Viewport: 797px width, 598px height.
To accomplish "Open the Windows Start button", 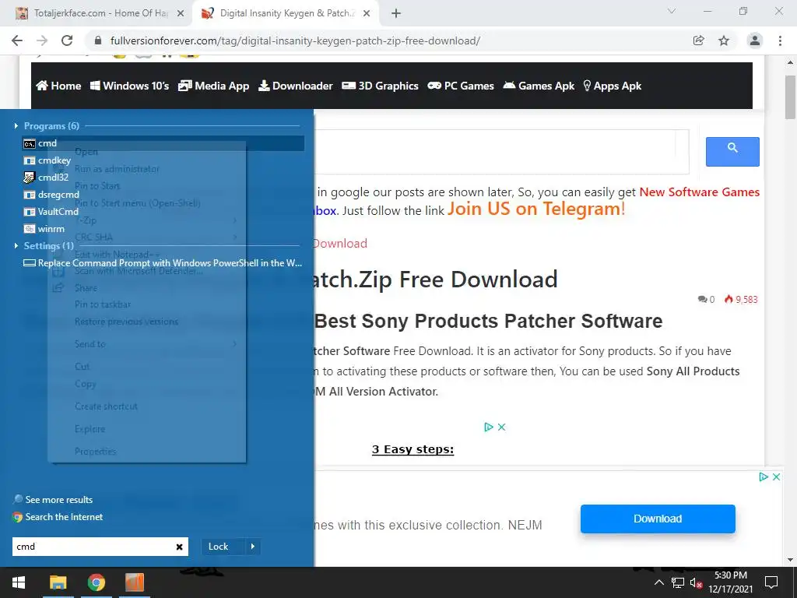I will coord(19,582).
